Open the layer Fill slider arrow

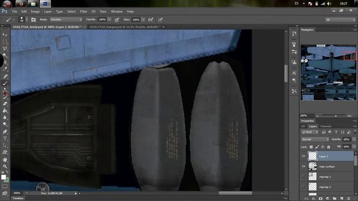coord(354,147)
